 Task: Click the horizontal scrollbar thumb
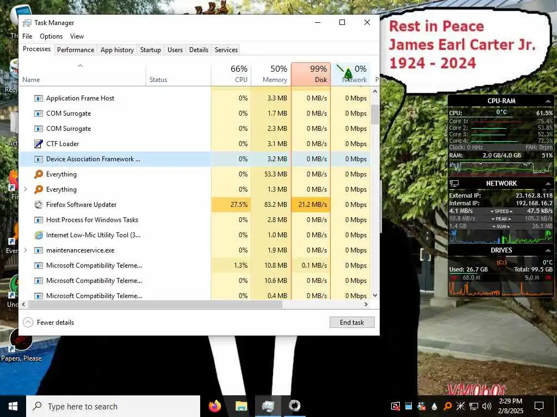coord(155,305)
